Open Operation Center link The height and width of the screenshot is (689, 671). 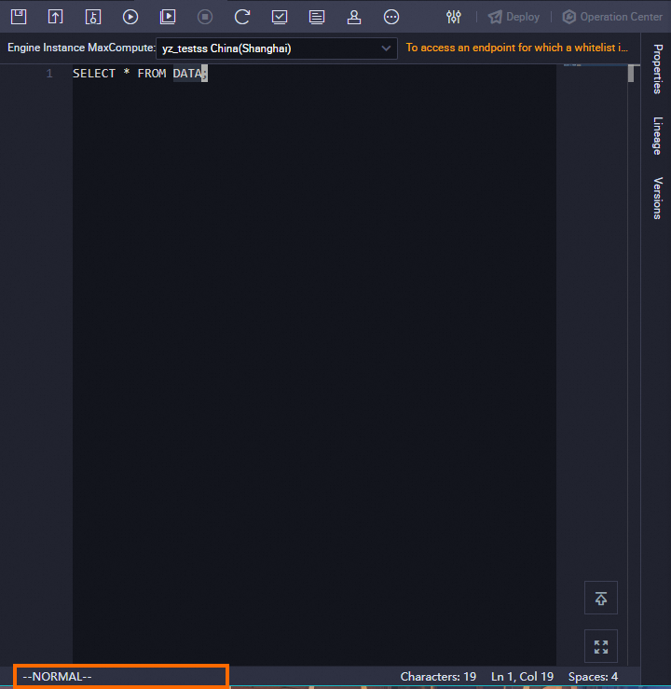click(x=612, y=17)
